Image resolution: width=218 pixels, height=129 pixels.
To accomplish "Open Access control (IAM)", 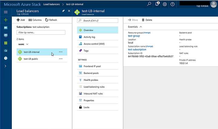I will 97,44.
